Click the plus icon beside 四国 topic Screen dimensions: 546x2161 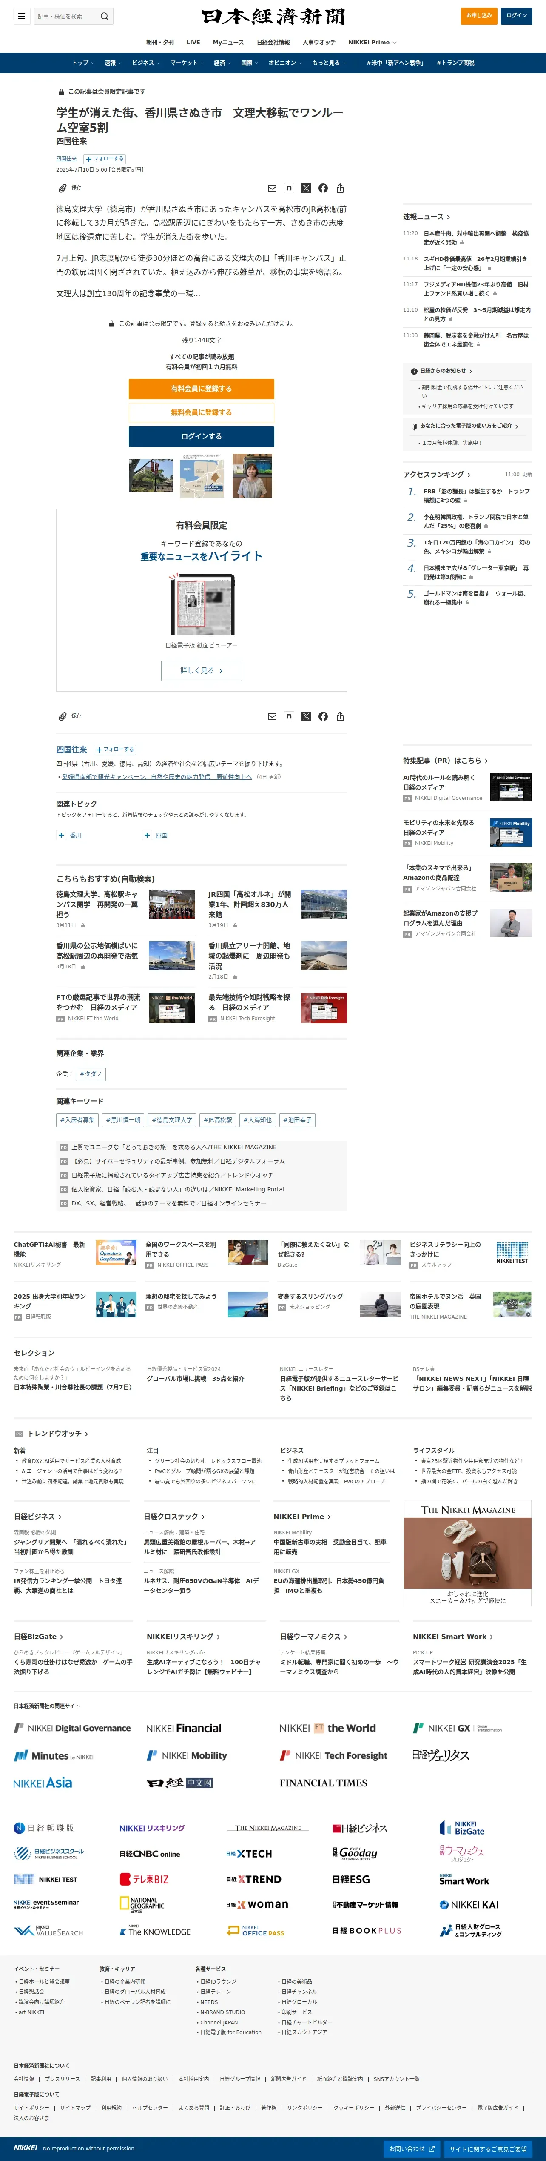[x=147, y=835]
